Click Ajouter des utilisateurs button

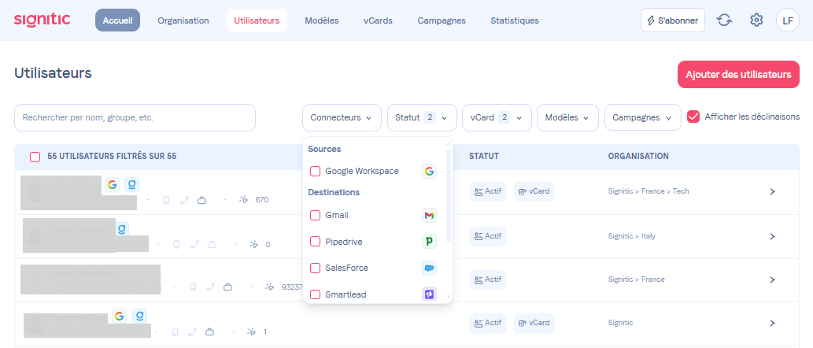tap(738, 74)
